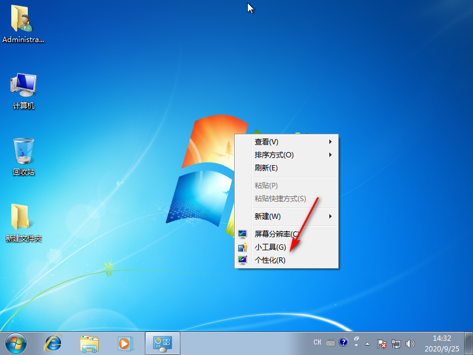Select 小工具(G) in the context menu
Image resolution: width=473 pixels, height=355 pixels.
pos(270,247)
